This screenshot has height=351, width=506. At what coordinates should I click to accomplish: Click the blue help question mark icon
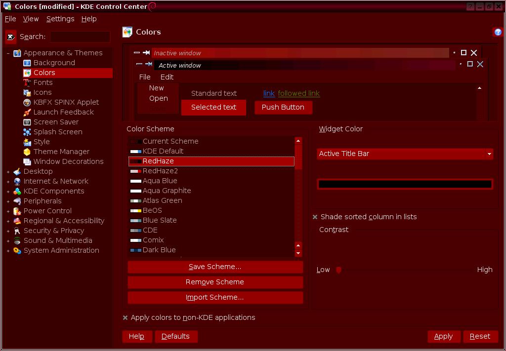(498, 32)
